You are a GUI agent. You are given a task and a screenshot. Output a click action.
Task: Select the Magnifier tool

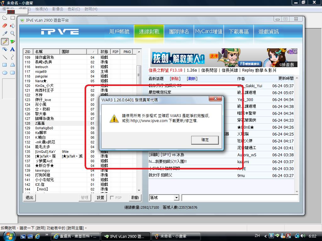13,33
